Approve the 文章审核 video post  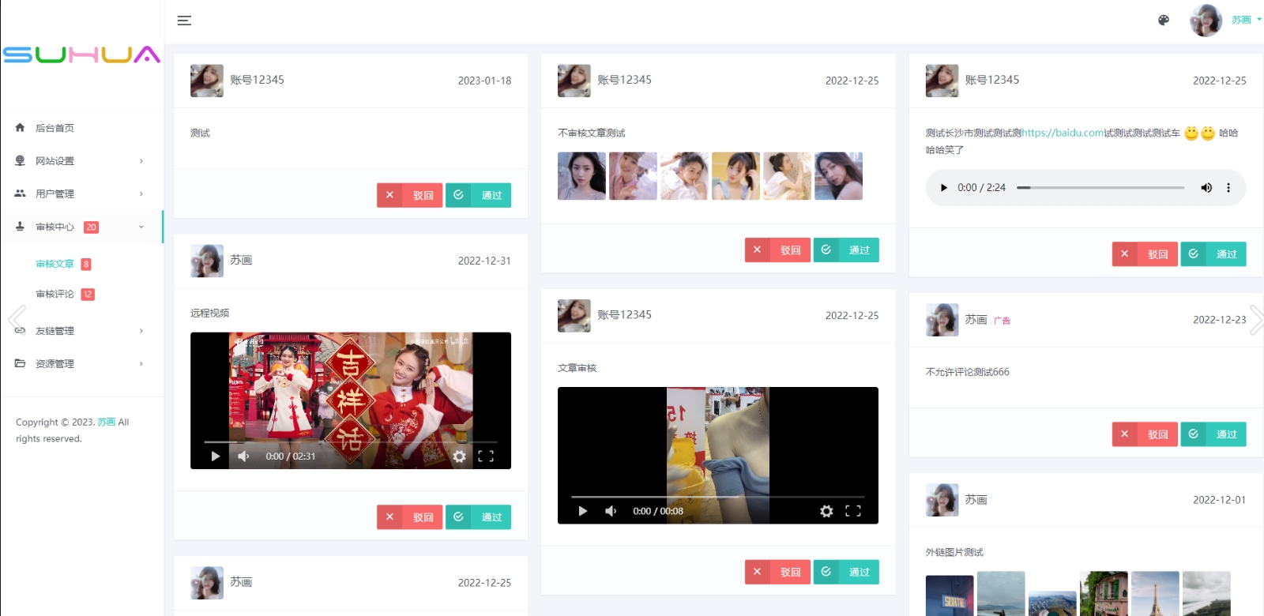click(x=846, y=572)
